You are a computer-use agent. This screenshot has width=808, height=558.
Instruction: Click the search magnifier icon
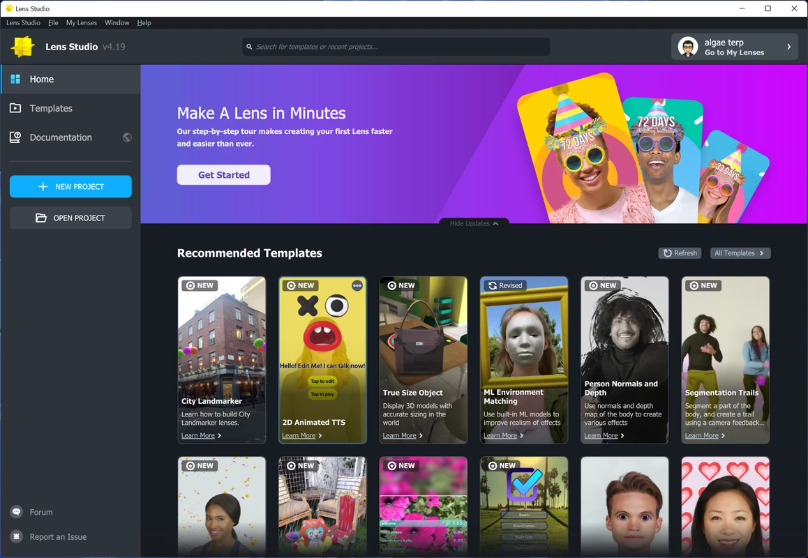click(249, 47)
